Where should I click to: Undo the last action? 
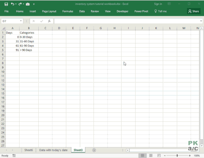[x=12, y=4]
